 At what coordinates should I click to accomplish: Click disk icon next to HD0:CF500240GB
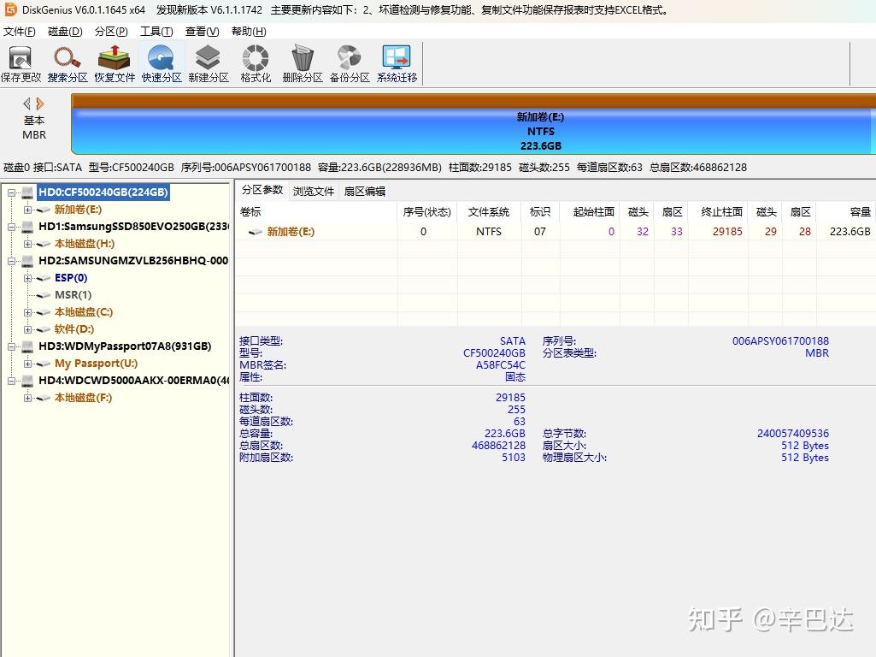(x=27, y=192)
